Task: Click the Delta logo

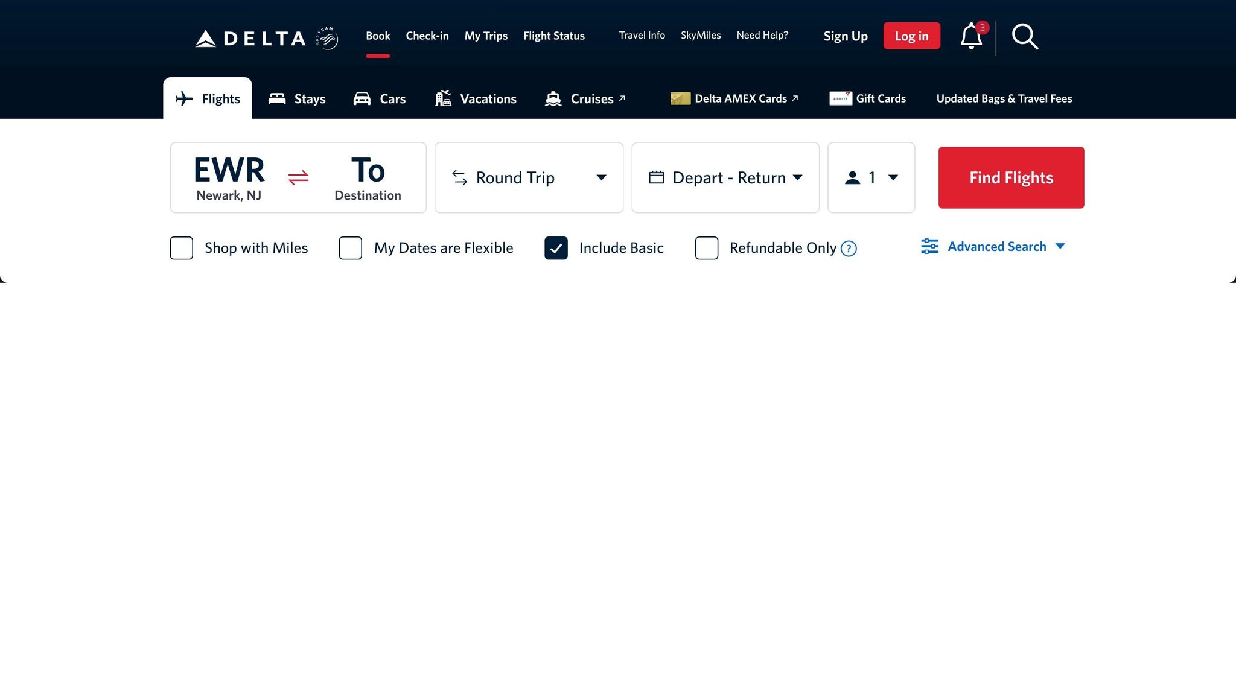Action: [x=250, y=39]
